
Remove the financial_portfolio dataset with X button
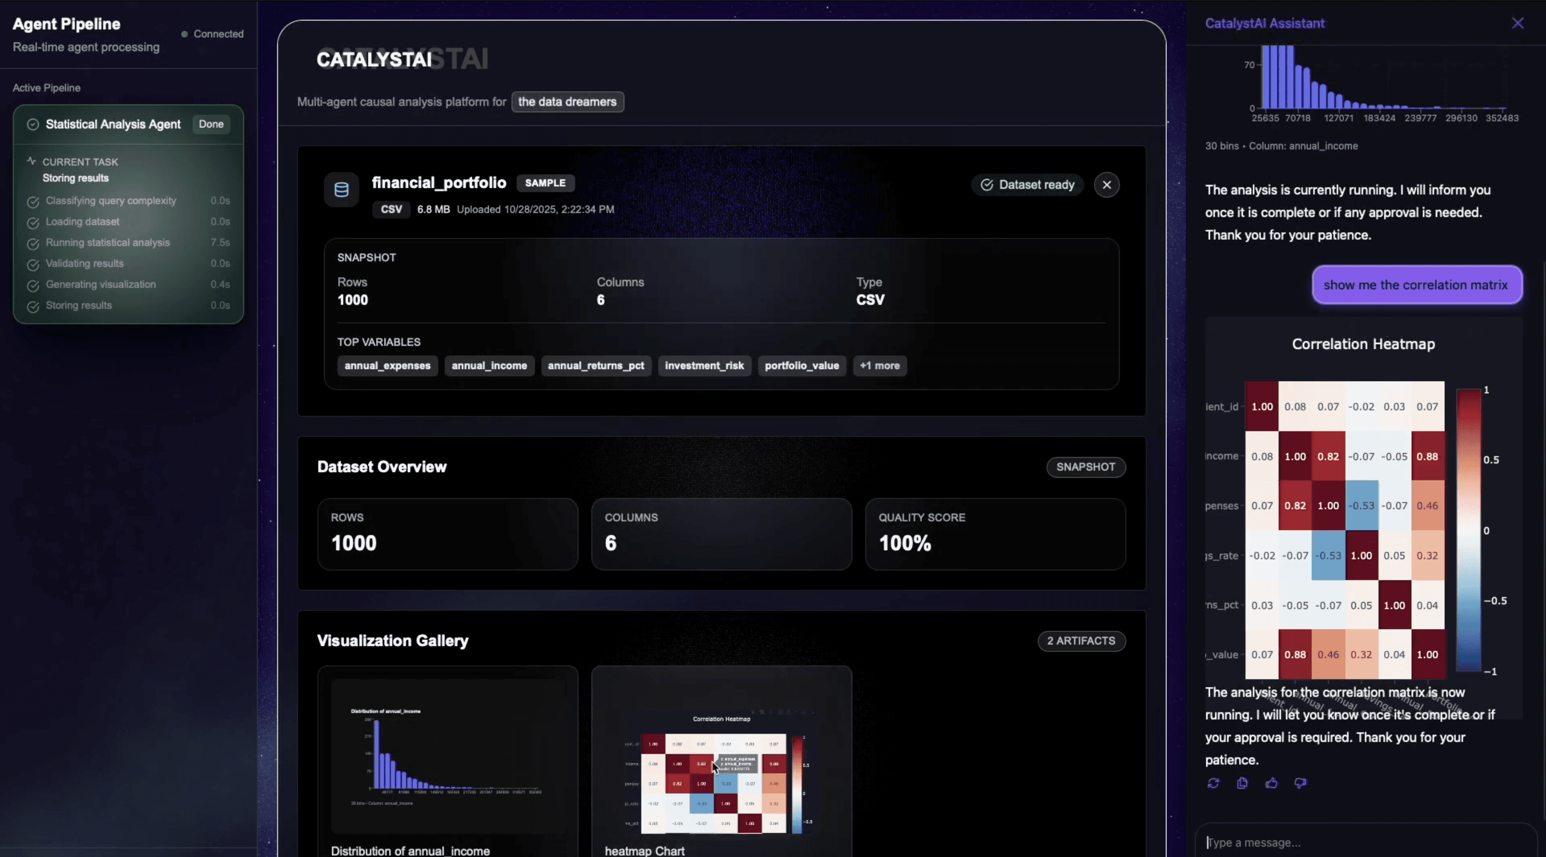tap(1107, 185)
